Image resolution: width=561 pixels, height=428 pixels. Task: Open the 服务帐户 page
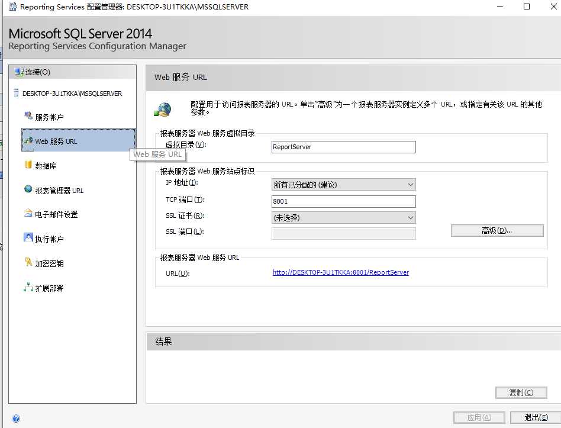(49, 117)
